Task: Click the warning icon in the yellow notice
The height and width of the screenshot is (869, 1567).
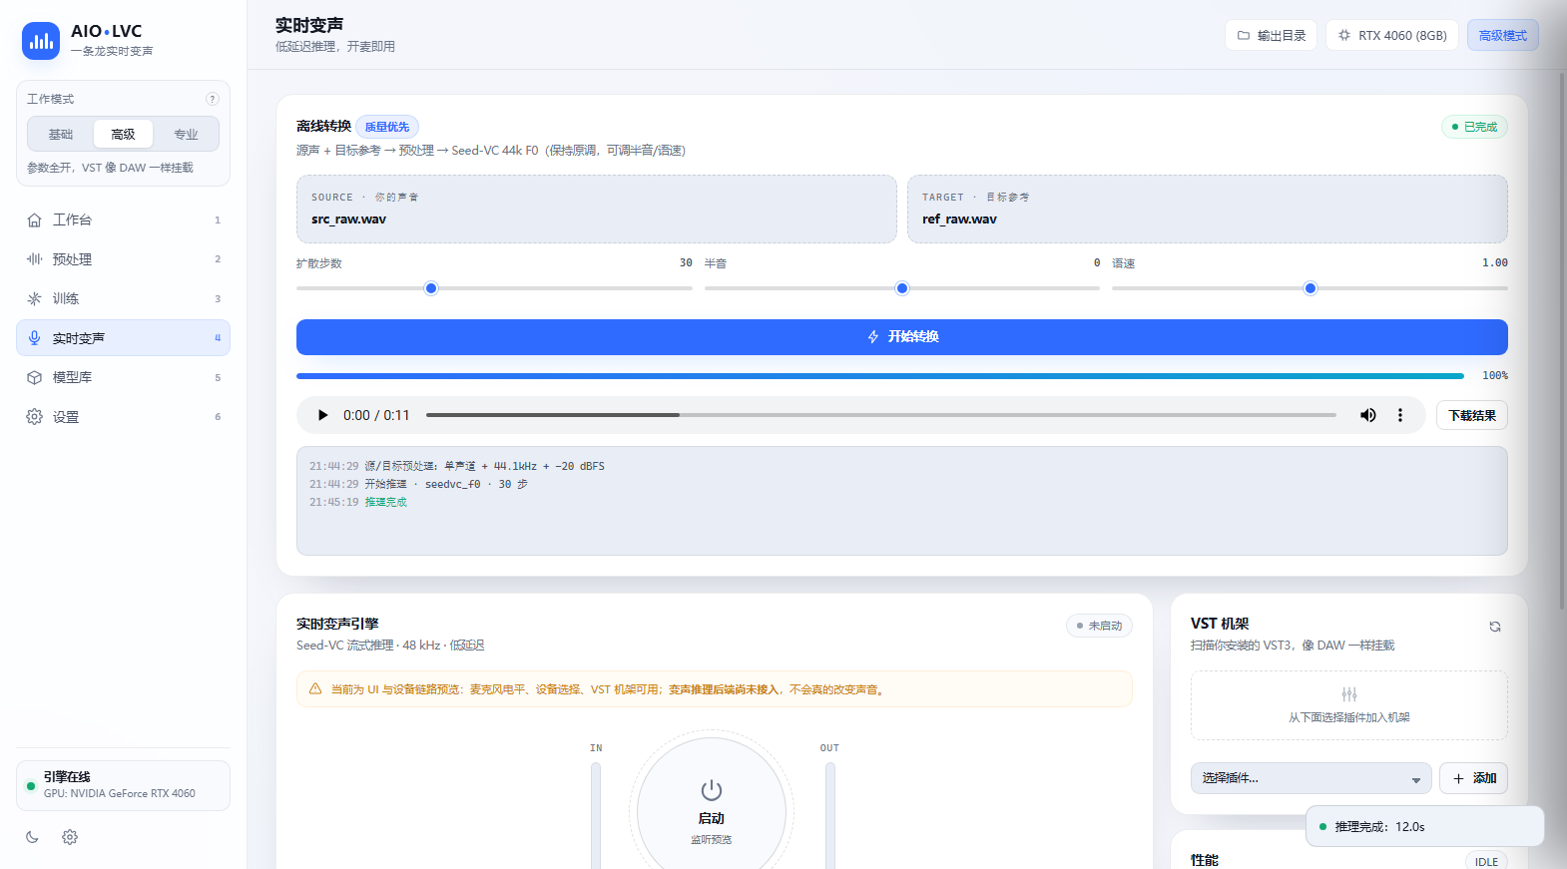Action: click(315, 688)
